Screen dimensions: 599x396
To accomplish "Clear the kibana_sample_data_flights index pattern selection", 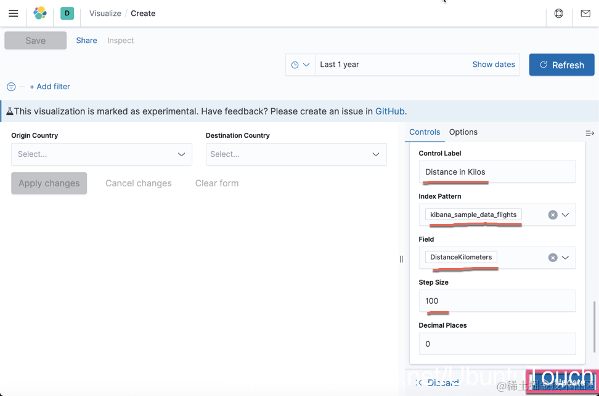I will tap(553, 215).
